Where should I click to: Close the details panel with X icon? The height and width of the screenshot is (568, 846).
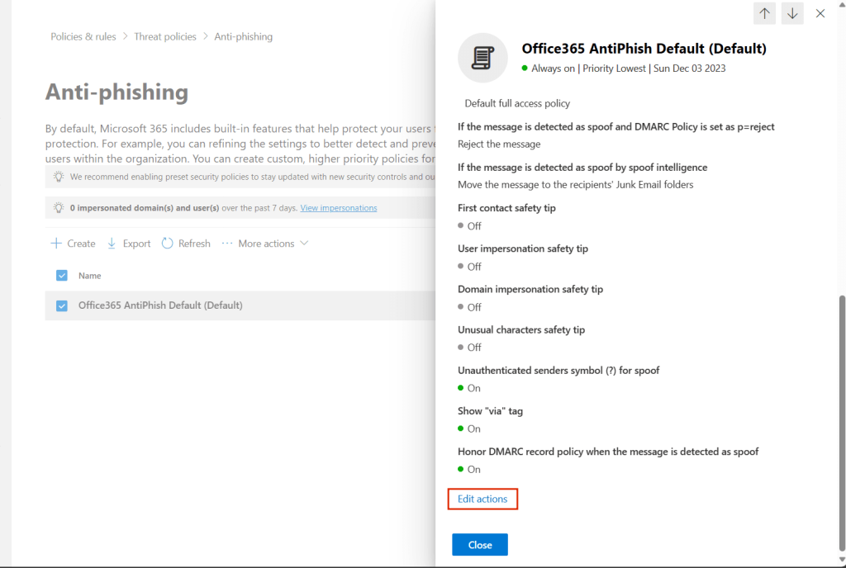coord(820,13)
